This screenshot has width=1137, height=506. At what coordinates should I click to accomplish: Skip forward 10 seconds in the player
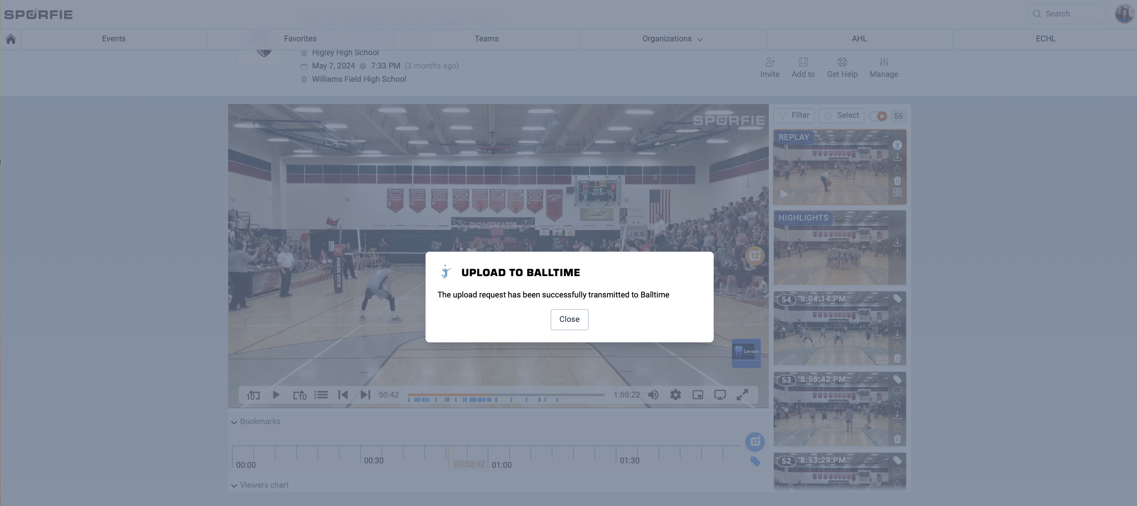pos(299,395)
